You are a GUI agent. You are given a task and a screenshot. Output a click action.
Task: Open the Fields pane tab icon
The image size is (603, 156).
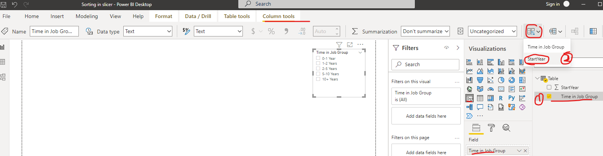pyautogui.click(x=476, y=128)
